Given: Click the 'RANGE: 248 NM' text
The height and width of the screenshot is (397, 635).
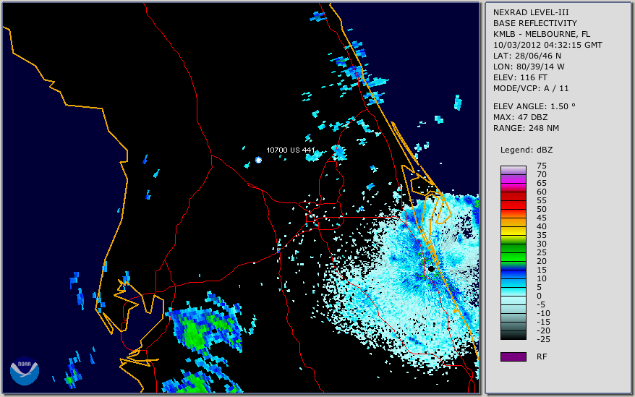Looking at the screenshot, I should point(526,129).
